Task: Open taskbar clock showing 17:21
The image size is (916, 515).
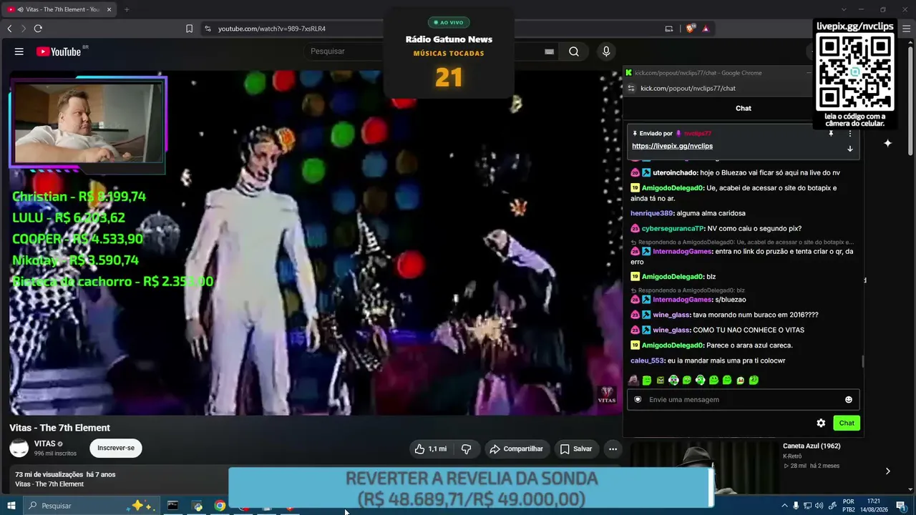Action: click(874, 506)
